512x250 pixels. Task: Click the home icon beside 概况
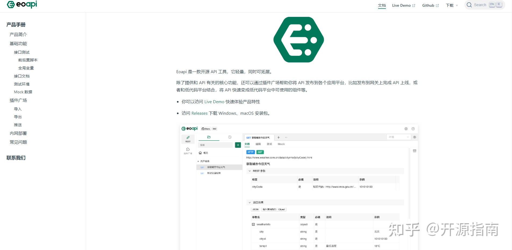[x=200, y=153]
